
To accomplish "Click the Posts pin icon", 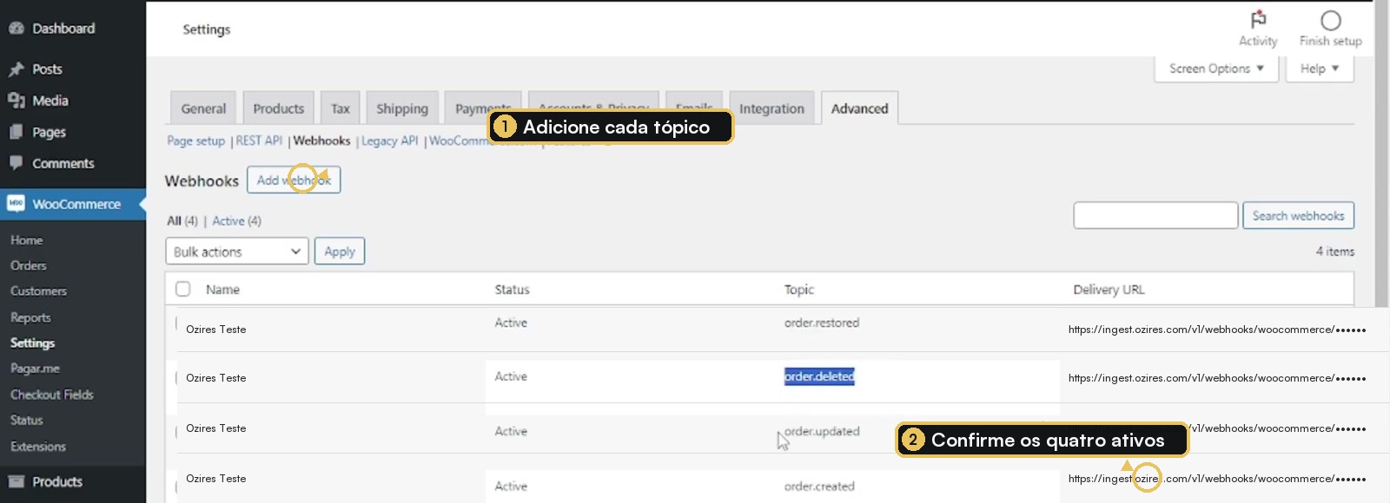I will click(16, 69).
